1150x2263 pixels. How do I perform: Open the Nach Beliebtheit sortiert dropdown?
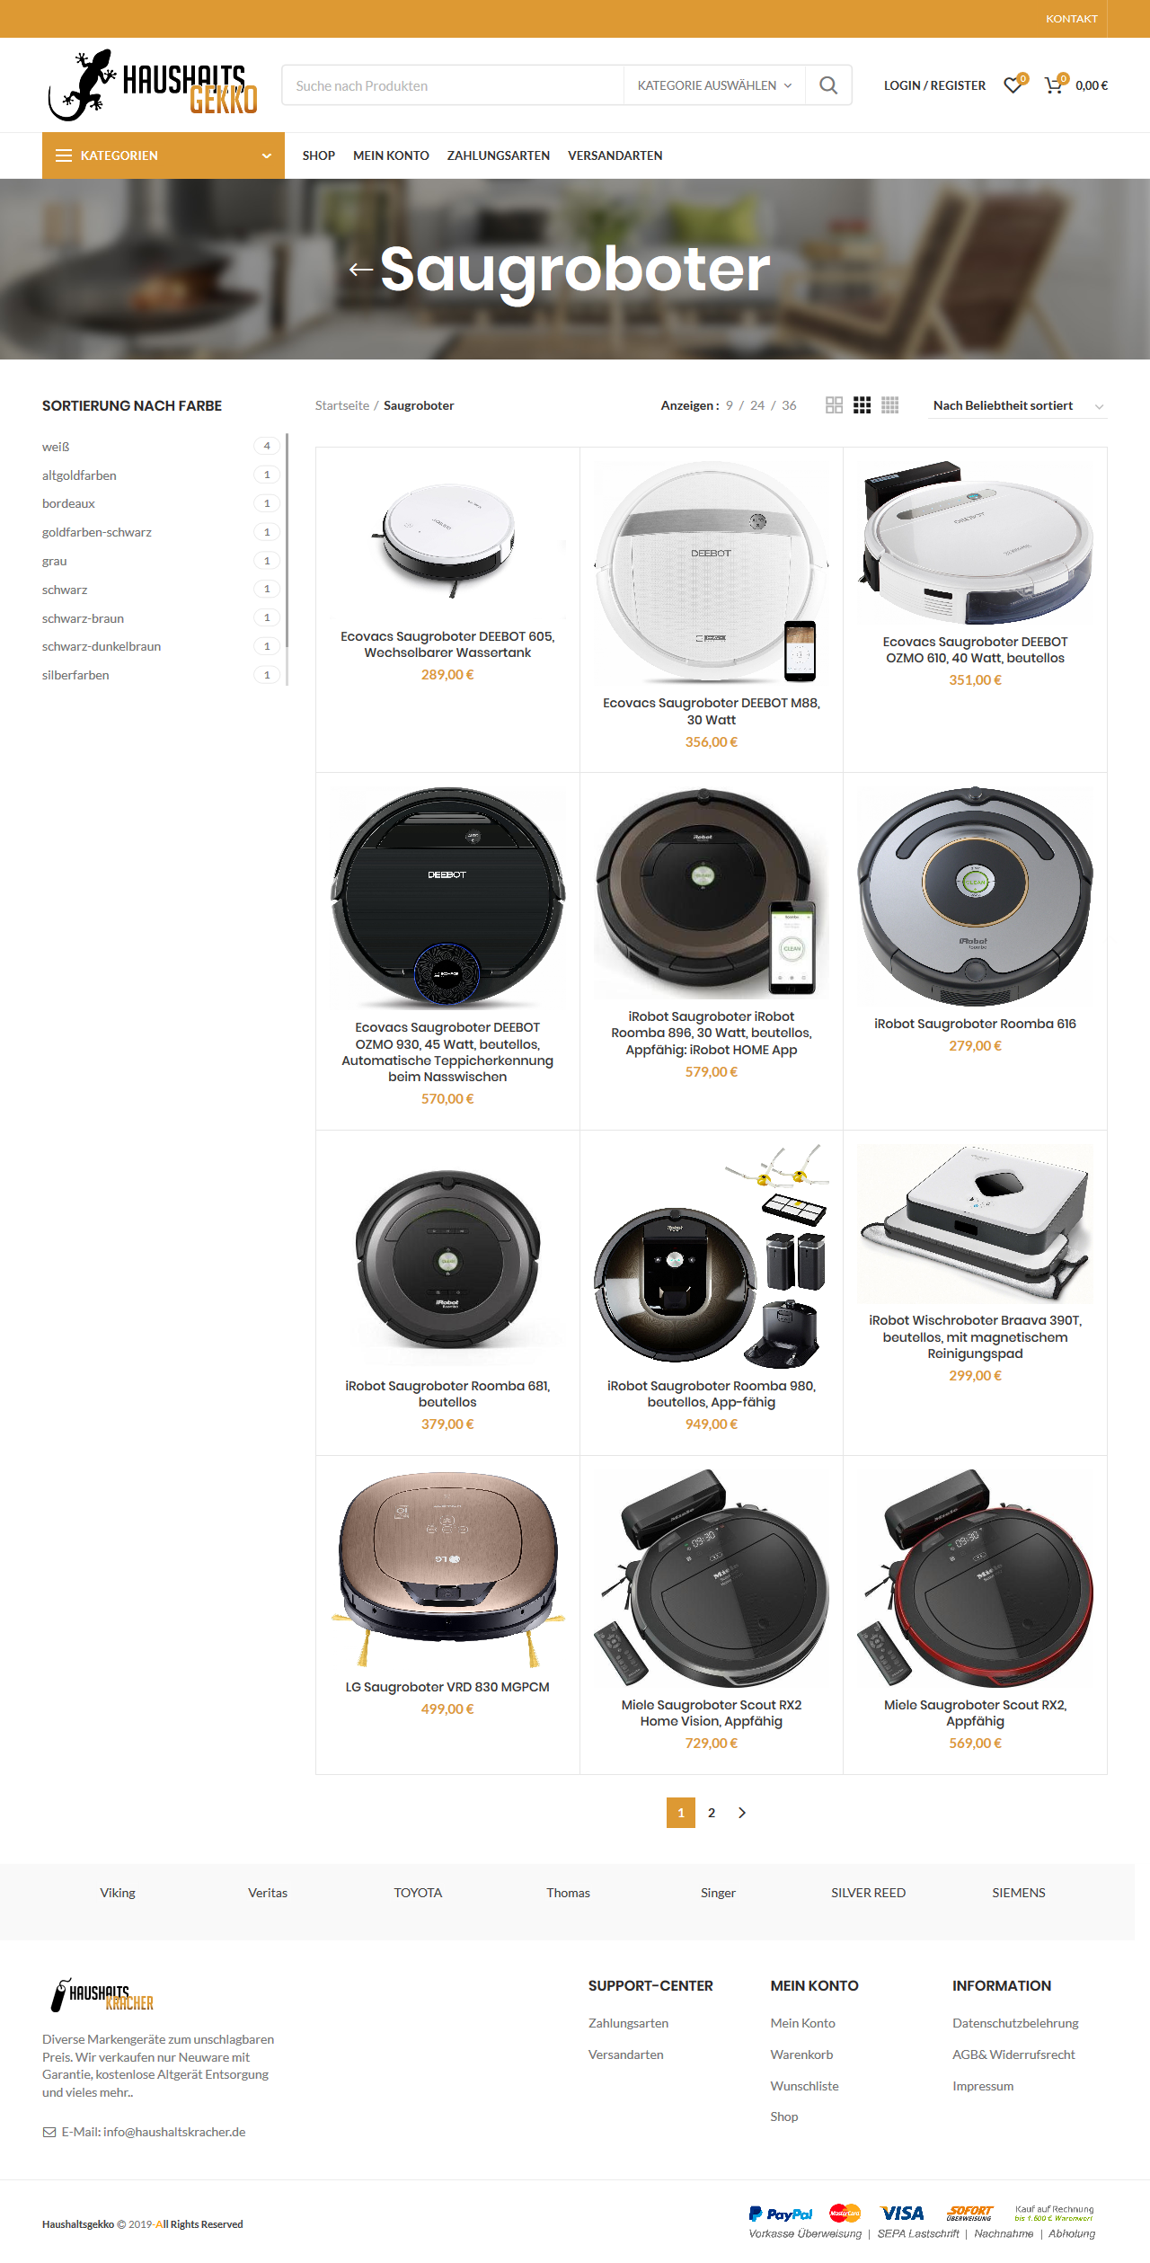point(1018,406)
